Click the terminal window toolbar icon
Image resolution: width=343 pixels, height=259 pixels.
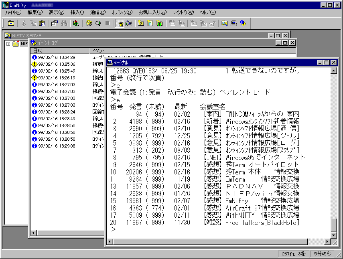point(233,23)
